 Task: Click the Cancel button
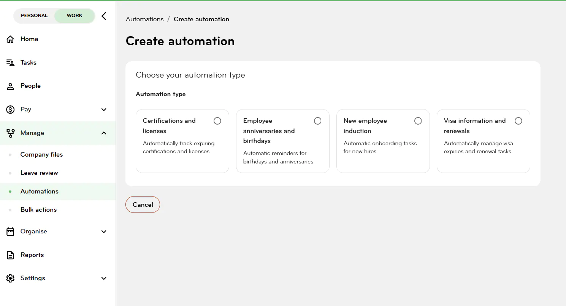tap(143, 205)
